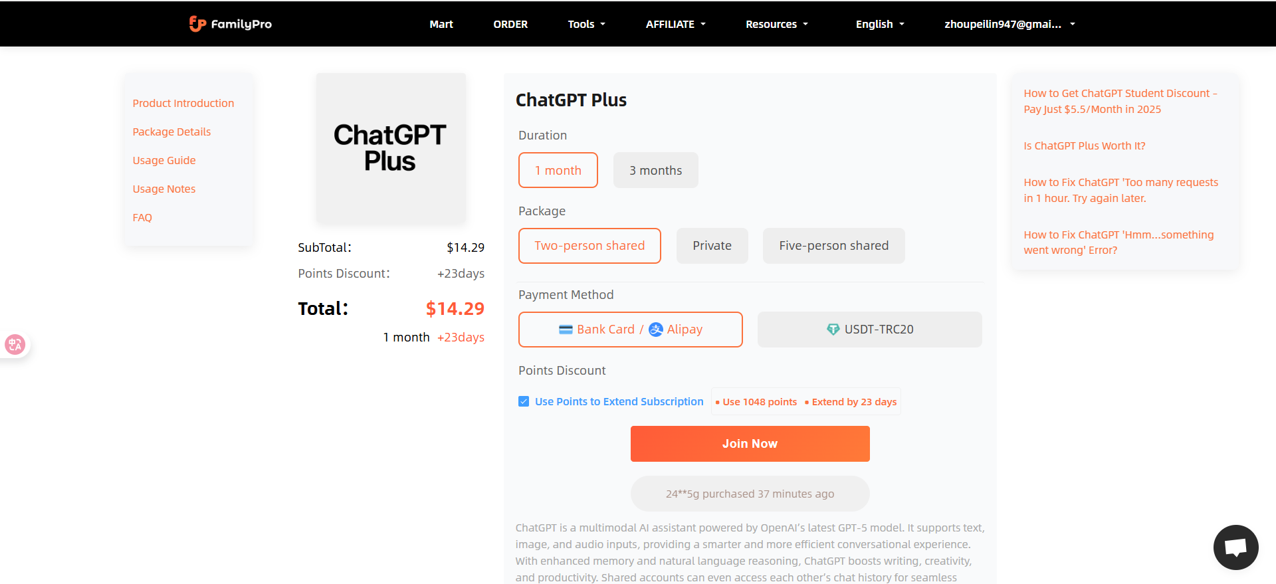
Task: Open the live chat bubble icon
Action: 1235,547
